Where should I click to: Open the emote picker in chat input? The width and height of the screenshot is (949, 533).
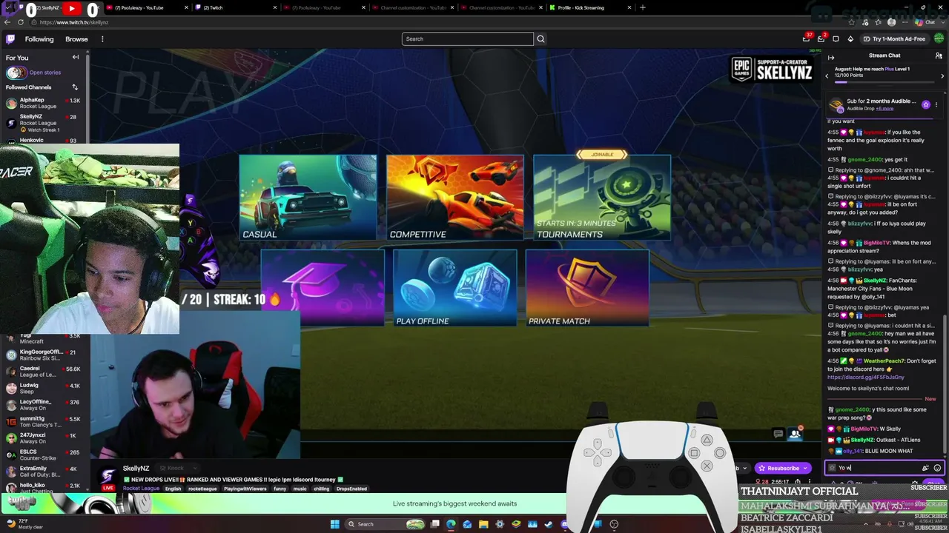tap(937, 468)
